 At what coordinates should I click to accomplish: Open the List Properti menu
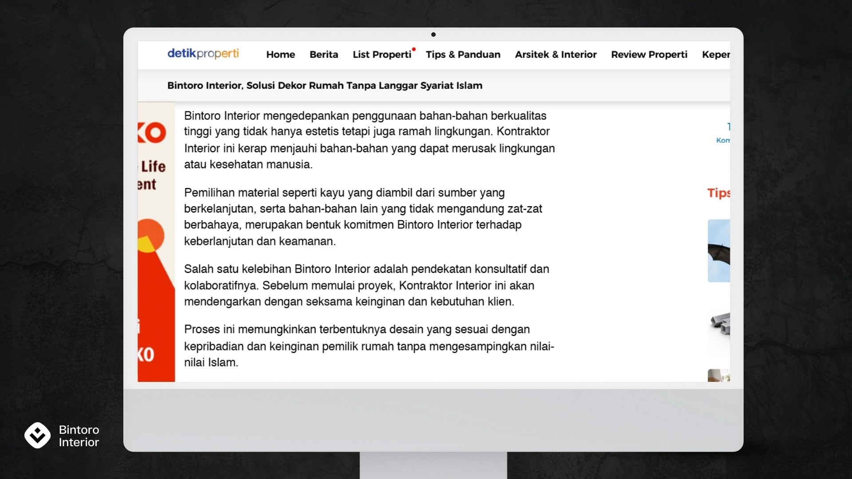pos(382,55)
